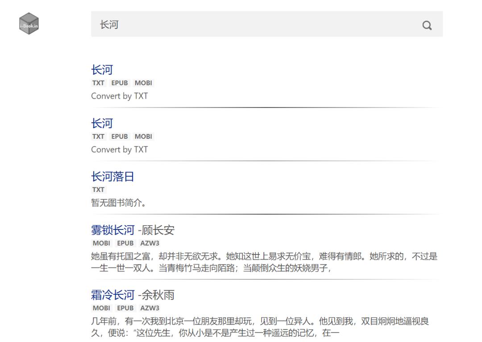The height and width of the screenshot is (342, 482).
Task: Select the TXT badge under the first 长河 result
Action: [x=98, y=83]
